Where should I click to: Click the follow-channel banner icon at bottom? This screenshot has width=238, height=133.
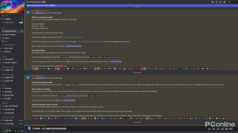click(29, 129)
